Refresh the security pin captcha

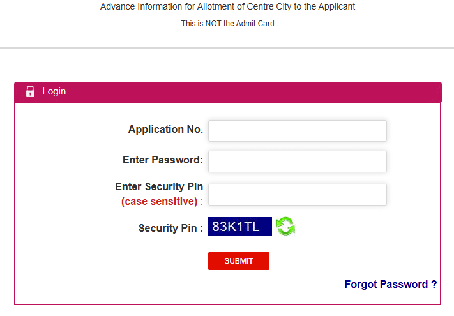[285, 226]
